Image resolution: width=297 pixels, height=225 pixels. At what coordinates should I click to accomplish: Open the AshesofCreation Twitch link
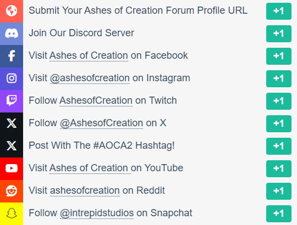pos(96,100)
